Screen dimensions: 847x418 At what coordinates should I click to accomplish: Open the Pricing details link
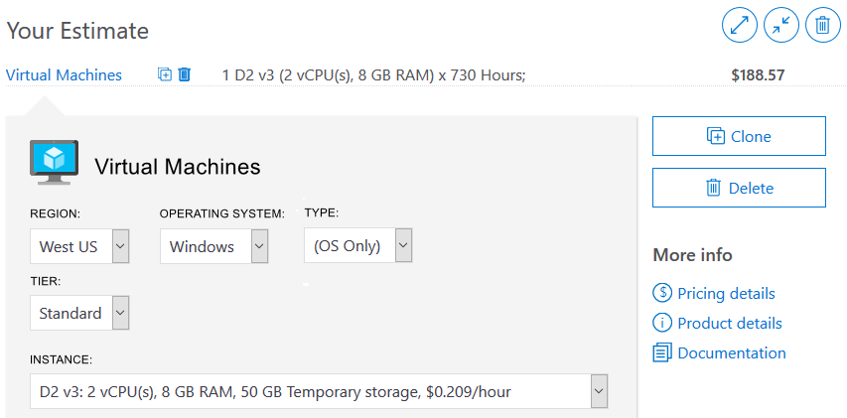(x=726, y=293)
